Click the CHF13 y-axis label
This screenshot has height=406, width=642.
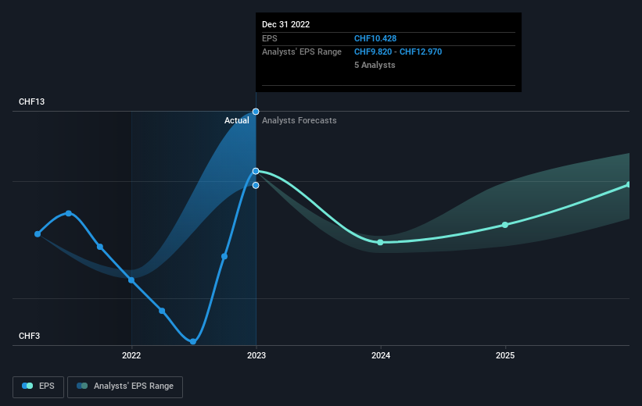(x=31, y=101)
